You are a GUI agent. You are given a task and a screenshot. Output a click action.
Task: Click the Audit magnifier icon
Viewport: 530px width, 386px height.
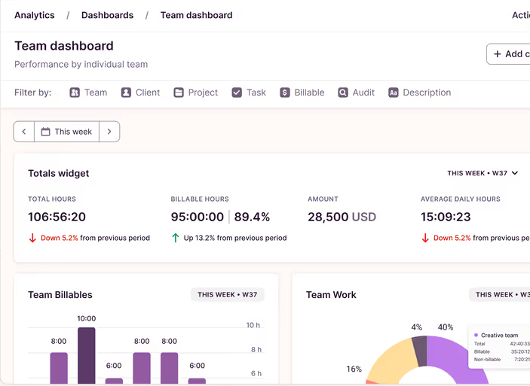(x=343, y=93)
